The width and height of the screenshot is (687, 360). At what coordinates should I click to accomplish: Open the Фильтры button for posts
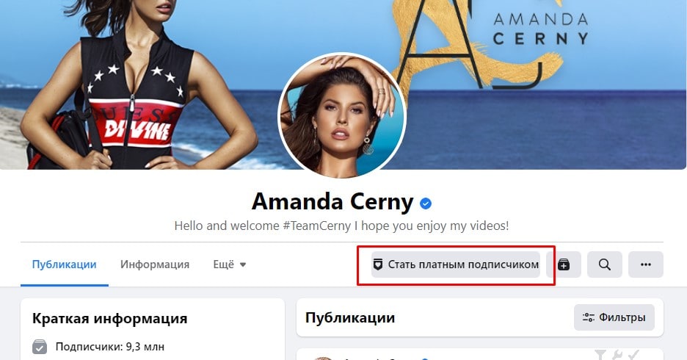coord(614,317)
